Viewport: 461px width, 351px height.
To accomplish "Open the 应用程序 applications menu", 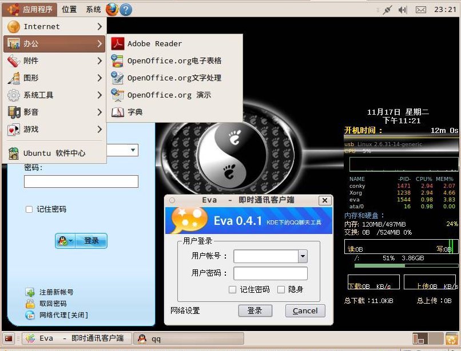I will coord(30,9).
